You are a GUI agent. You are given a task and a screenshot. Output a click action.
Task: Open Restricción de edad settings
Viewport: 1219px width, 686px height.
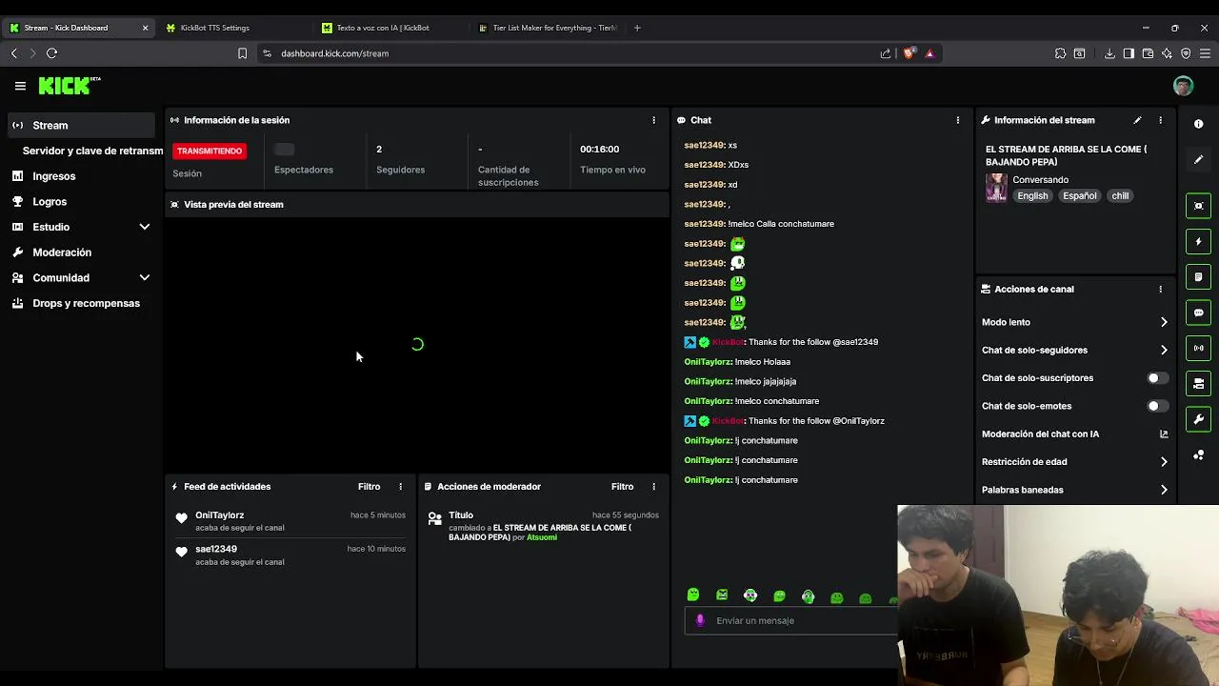coord(1074,462)
